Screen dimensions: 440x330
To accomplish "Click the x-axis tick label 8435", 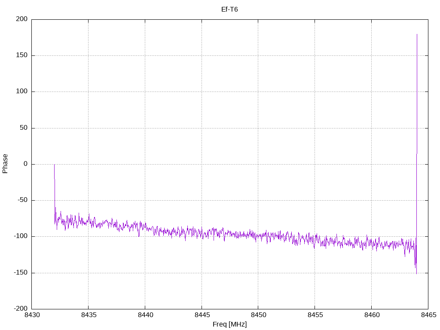I will pos(89,315).
